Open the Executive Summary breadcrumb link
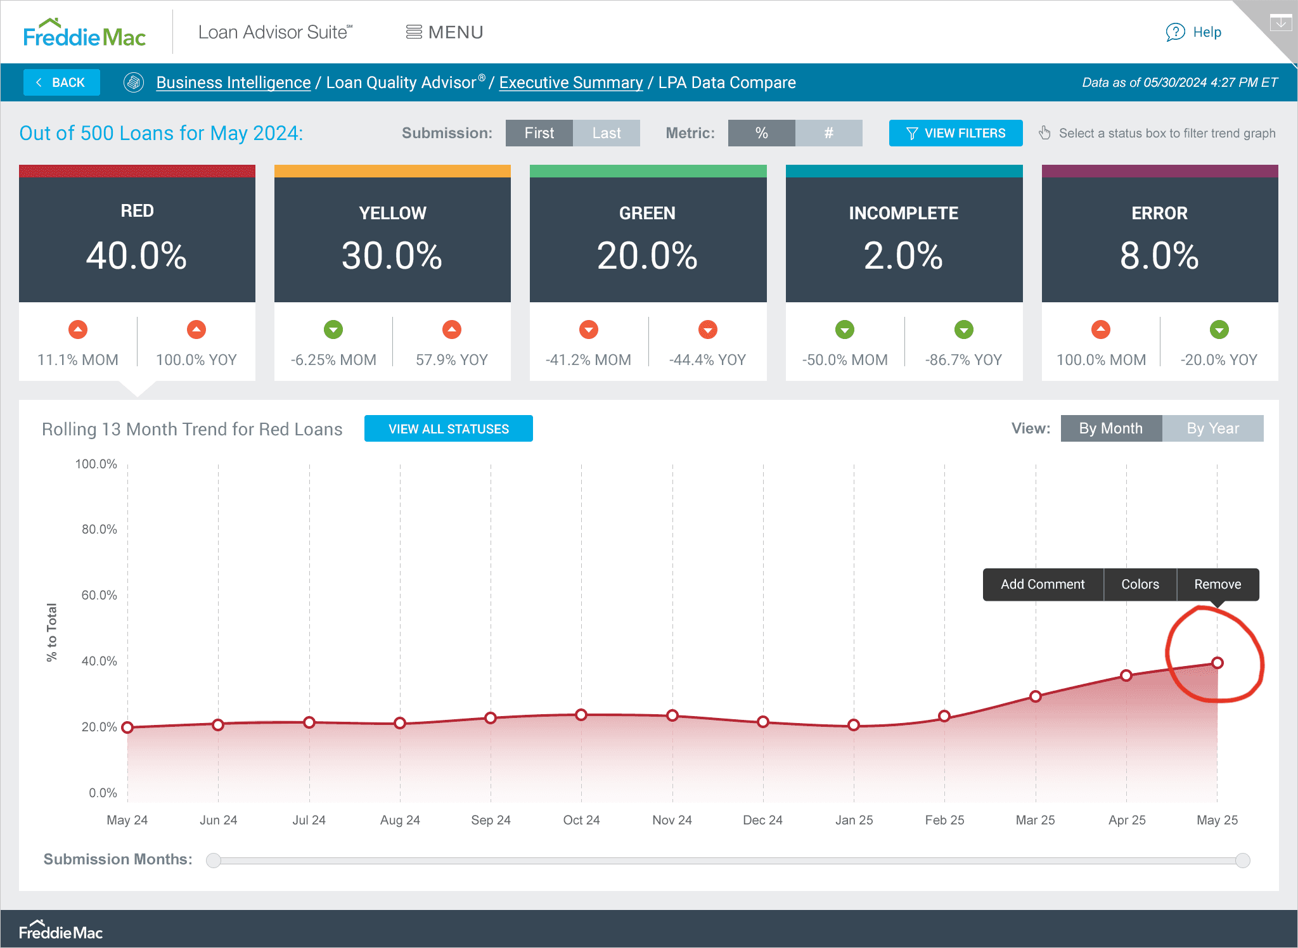Viewport: 1298px width, 948px height. [x=570, y=82]
